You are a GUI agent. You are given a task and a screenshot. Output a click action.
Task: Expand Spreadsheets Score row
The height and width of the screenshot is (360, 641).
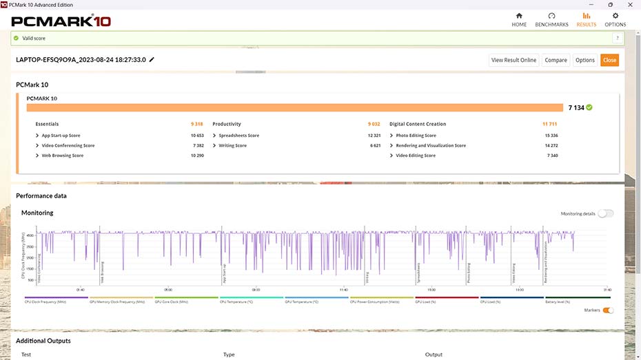tap(214, 136)
